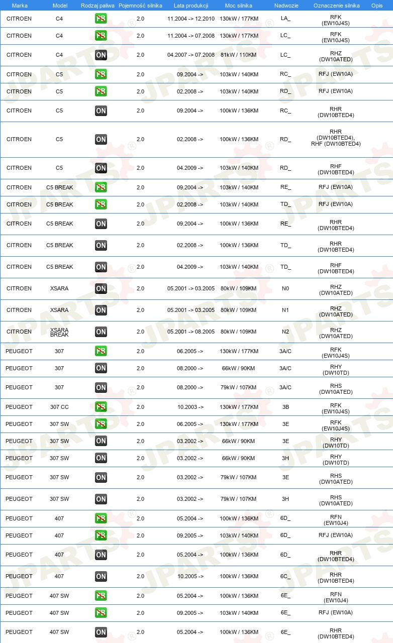Click the Rodzaj paliwa column header

tap(97, 6)
